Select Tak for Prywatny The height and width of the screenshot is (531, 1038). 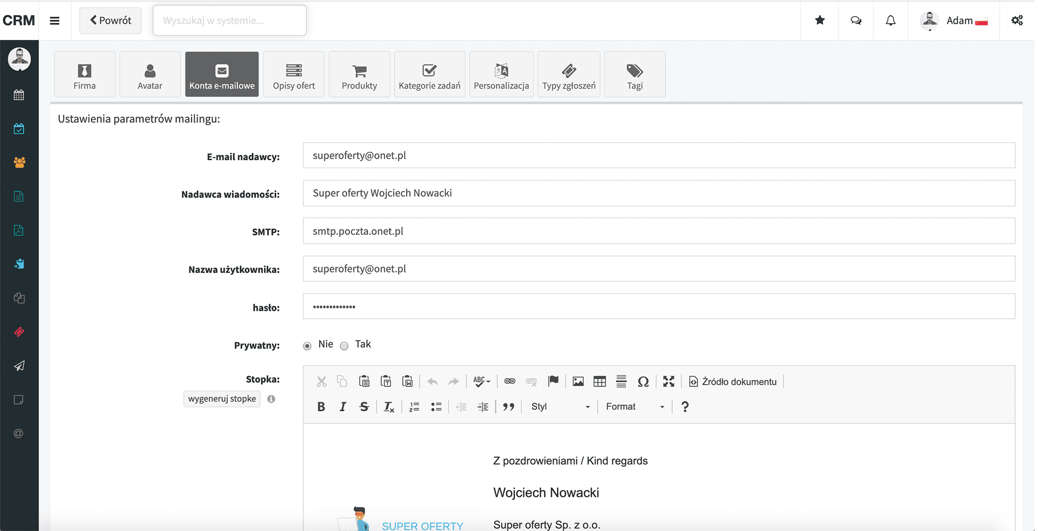pyautogui.click(x=344, y=346)
